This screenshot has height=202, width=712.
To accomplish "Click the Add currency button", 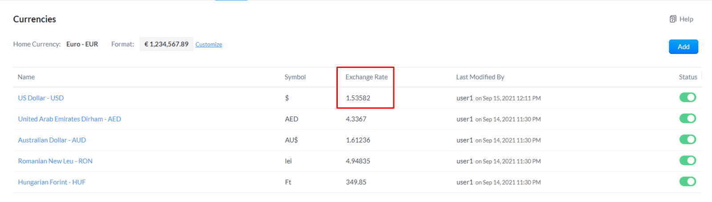I will tap(684, 47).
